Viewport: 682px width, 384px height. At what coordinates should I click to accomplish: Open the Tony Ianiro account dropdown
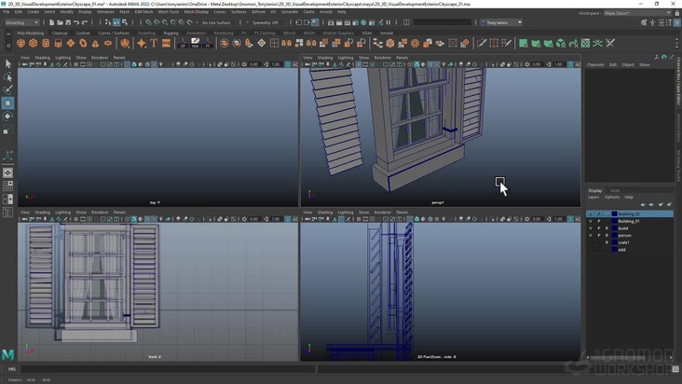[x=501, y=22]
